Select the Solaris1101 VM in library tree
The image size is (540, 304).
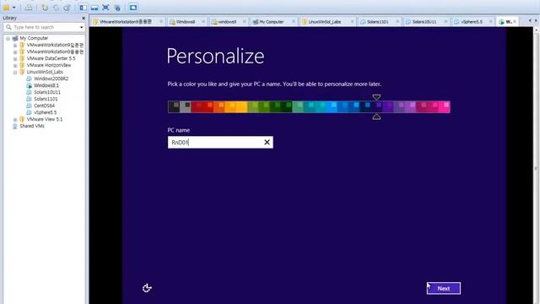pos(46,99)
